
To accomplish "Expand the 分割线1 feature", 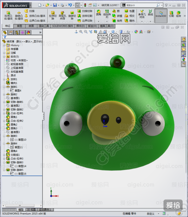I will point(4,155).
